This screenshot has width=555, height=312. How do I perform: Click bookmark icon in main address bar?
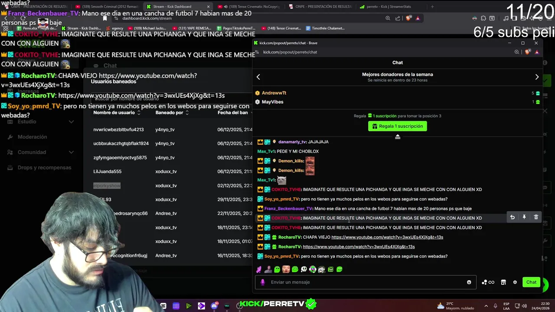tap(104, 18)
